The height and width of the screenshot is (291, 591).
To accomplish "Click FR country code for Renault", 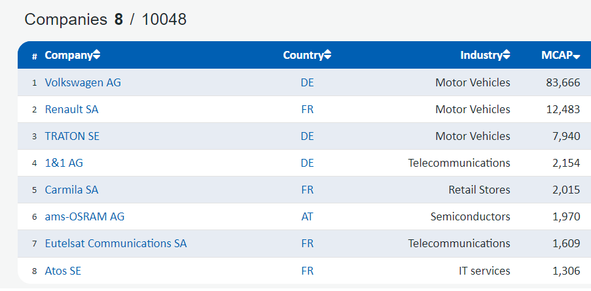I will tap(307, 110).
